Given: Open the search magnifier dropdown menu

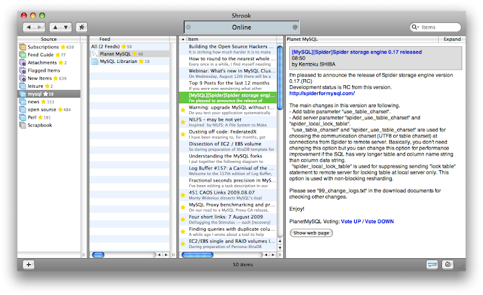Looking at the screenshot, I should [417, 27].
